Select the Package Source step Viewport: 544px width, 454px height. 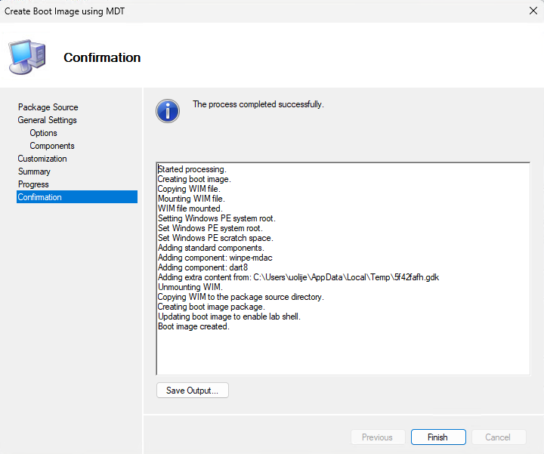point(48,107)
